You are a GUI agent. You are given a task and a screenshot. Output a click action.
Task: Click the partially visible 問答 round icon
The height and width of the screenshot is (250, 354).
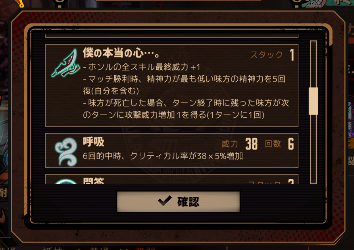(x=66, y=182)
